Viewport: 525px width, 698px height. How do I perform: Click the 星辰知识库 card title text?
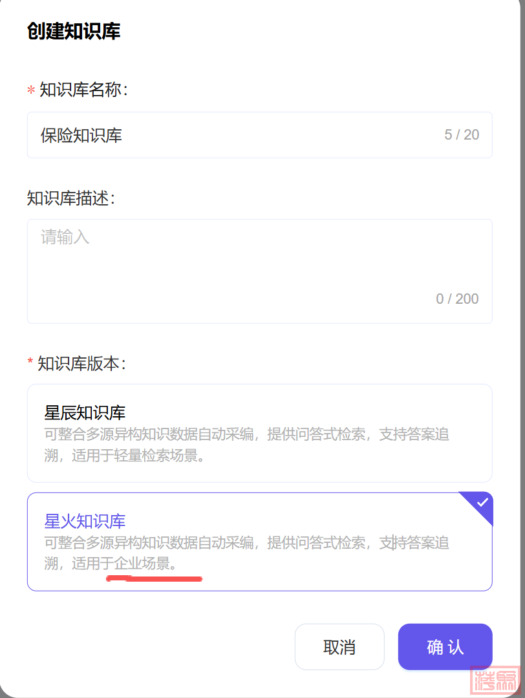click(85, 412)
